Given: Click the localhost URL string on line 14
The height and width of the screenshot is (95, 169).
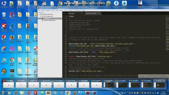Looking at the screenshot, I should tap(112, 44).
